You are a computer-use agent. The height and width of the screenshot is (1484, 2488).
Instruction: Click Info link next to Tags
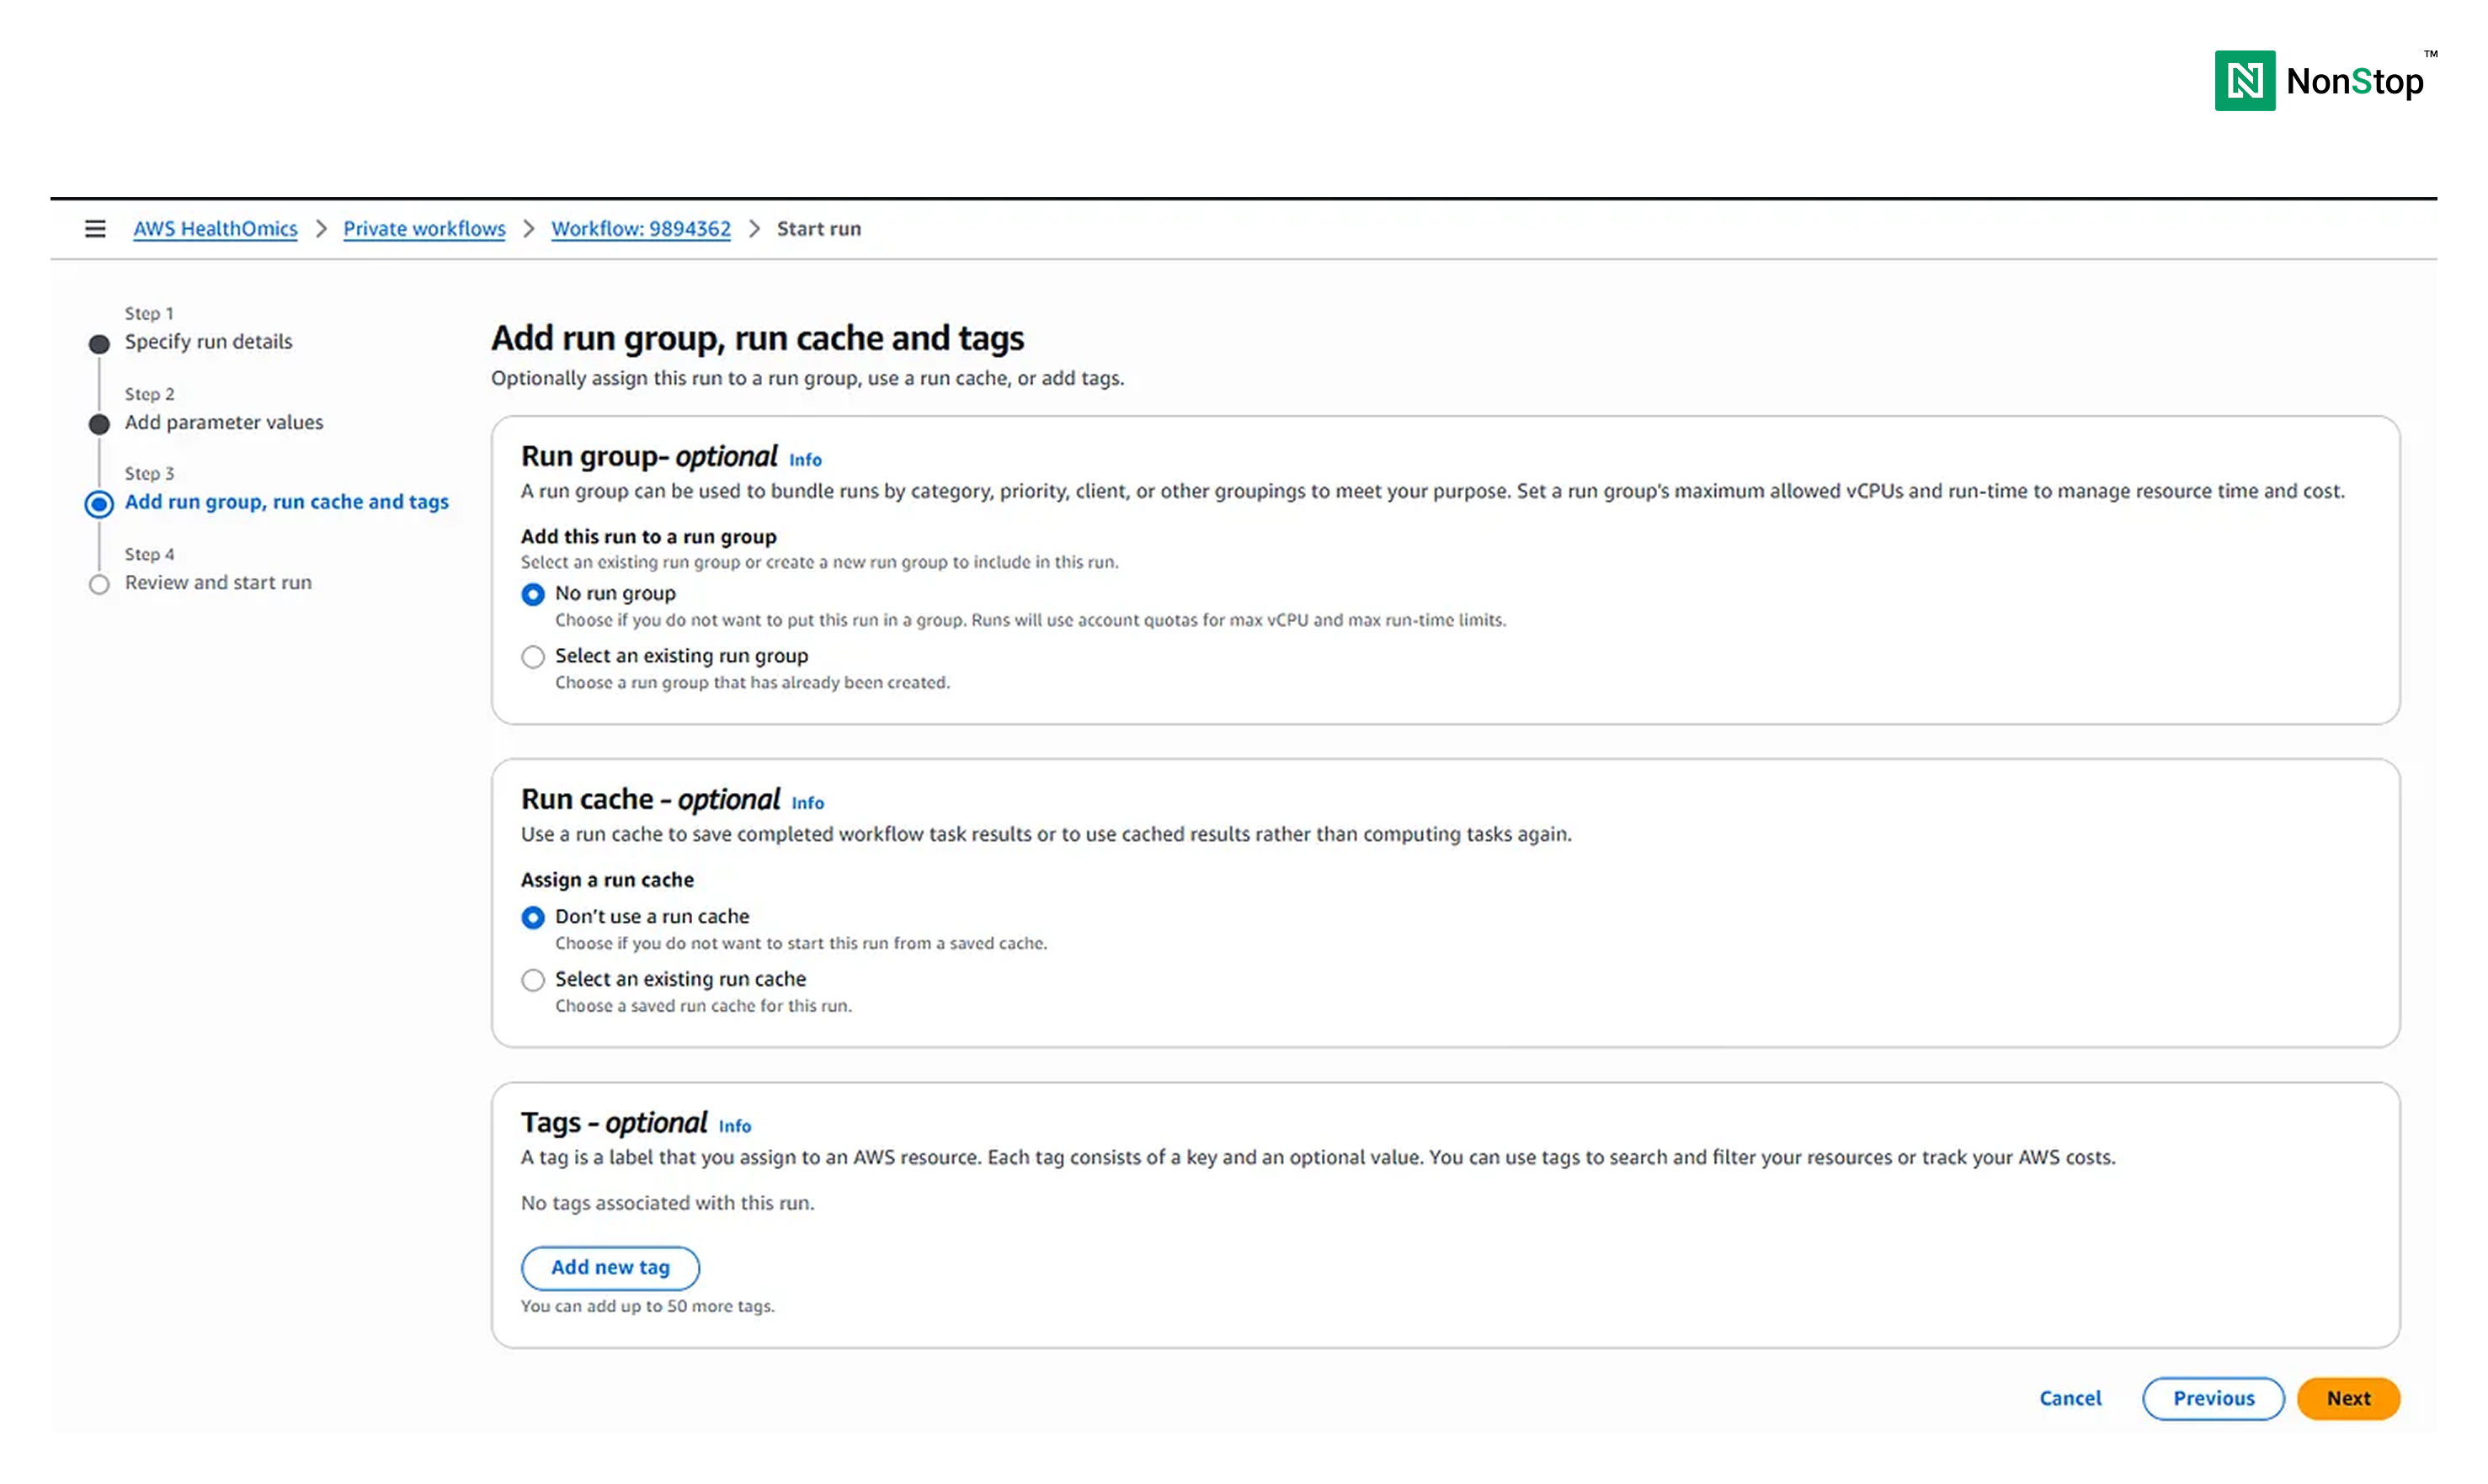(734, 1126)
